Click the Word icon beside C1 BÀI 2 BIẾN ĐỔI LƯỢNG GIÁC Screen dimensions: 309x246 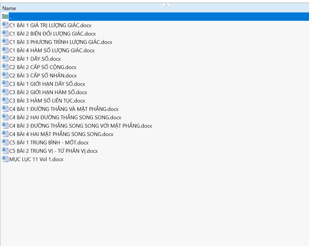pyautogui.click(x=5, y=33)
